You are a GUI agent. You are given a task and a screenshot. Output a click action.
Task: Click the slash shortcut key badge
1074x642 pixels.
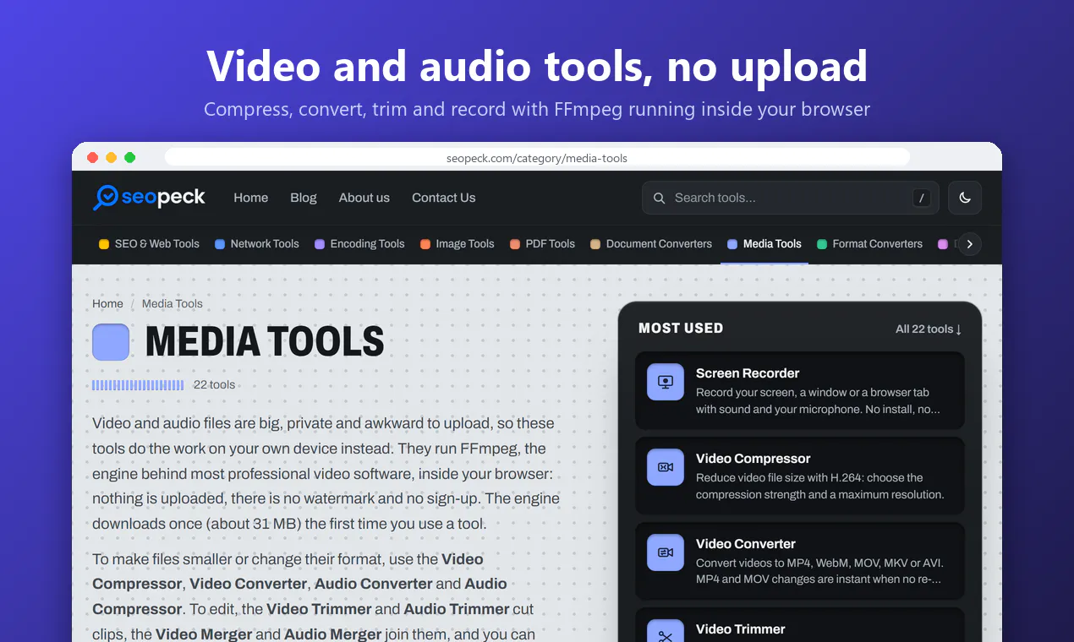click(922, 198)
